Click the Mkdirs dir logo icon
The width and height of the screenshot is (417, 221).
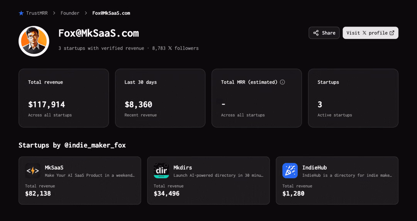click(161, 171)
